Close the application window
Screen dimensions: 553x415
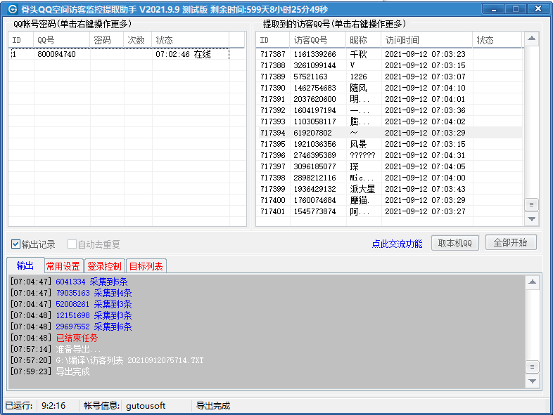538,9
